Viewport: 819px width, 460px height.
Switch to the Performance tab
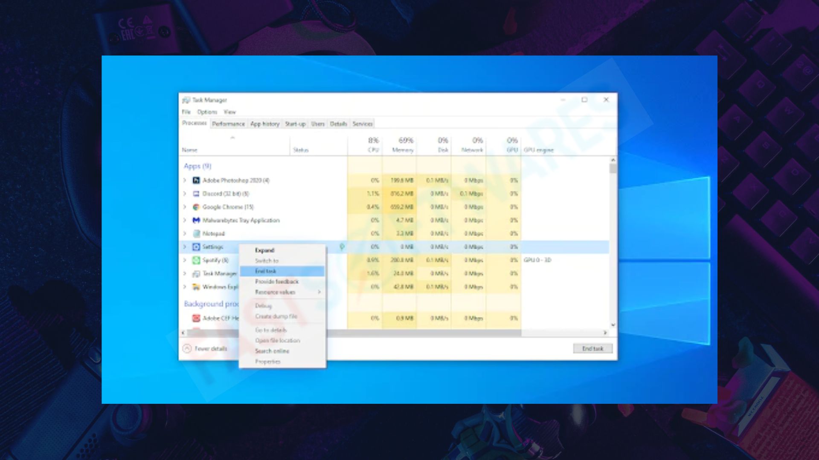(x=228, y=124)
